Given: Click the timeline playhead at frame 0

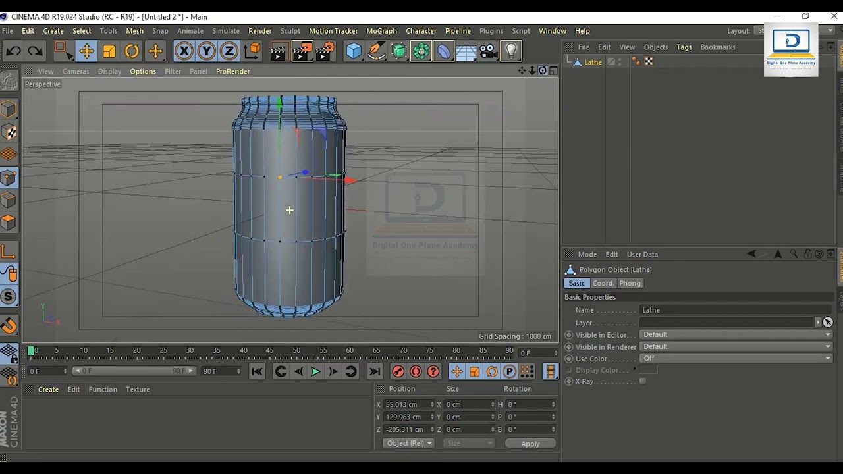Looking at the screenshot, I should 30,351.
